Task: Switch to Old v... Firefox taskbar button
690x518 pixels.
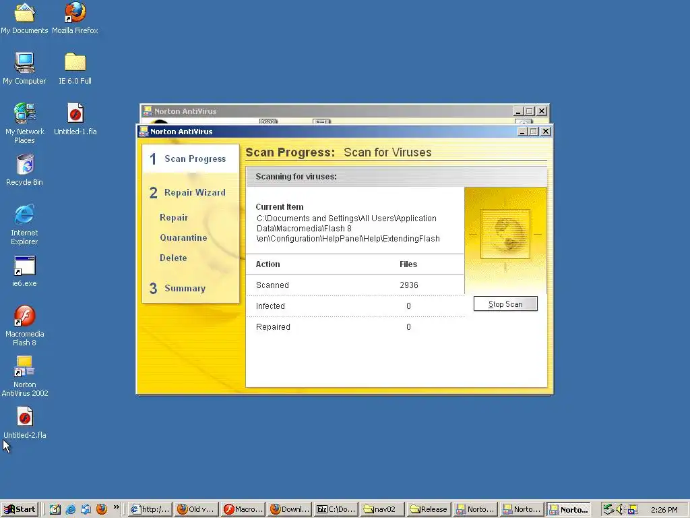Action: (x=196, y=510)
